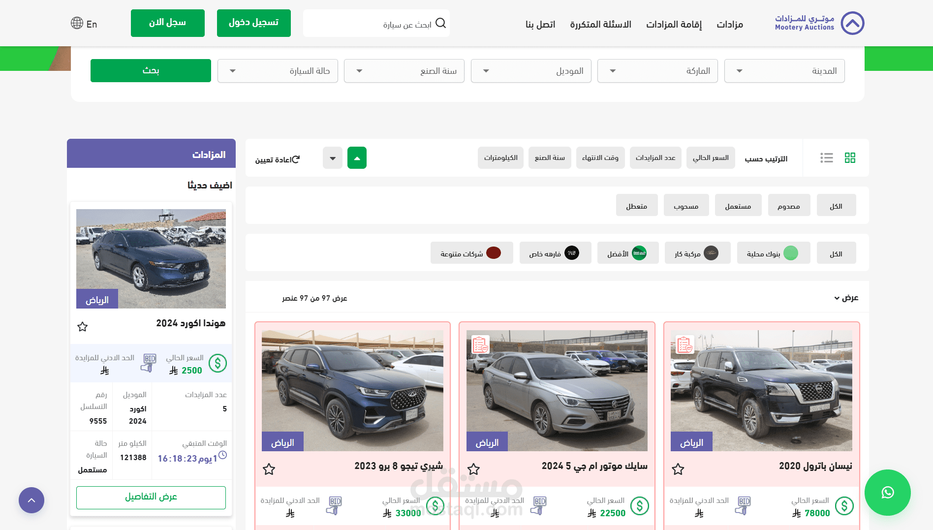
Task: Click the BID icon on Chery Tiggo card
Action: pos(334,505)
